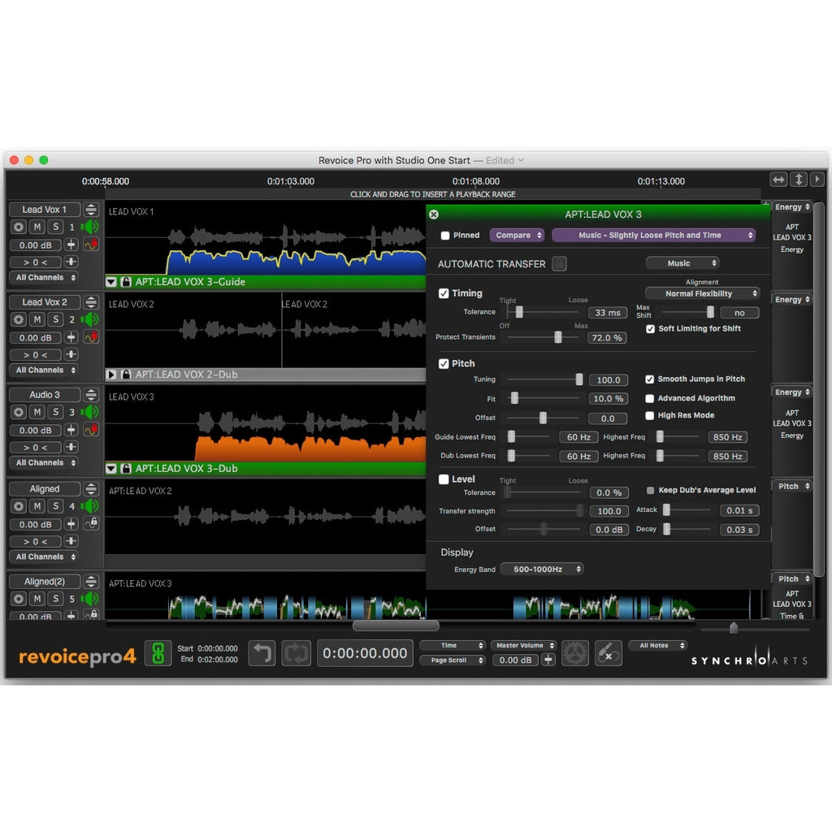Viewport: 832px width, 832px height.
Task: Open the Aligned track Pitch display dropdown
Action: (x=791, y=486)
